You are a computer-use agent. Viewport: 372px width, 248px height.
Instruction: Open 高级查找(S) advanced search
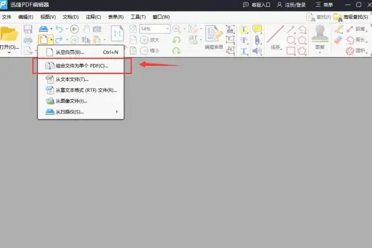[x=351, y=17]
